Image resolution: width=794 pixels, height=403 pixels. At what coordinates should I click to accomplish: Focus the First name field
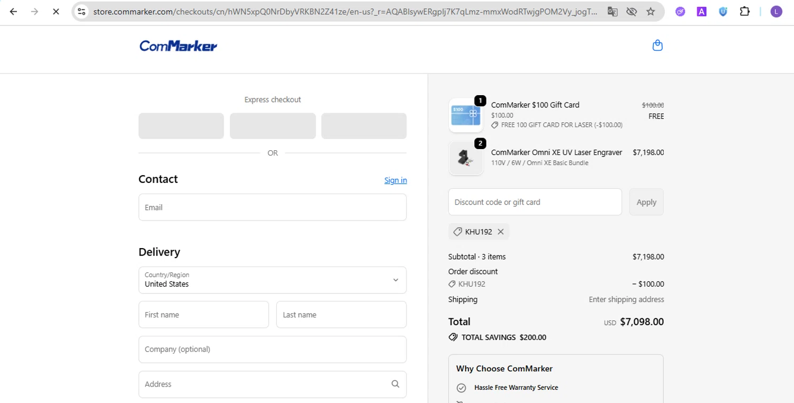pos(204,315)
